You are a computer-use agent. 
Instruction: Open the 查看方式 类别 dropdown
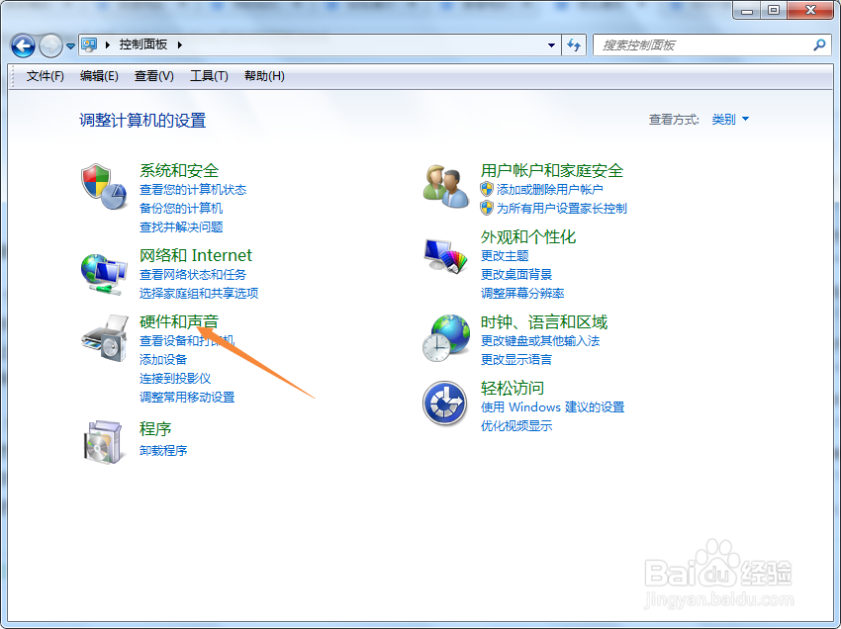click(734, 118)
